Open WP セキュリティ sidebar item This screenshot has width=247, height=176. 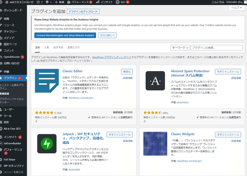[14, 166]
